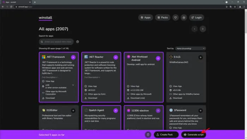
Task: Deselect the 0patch Agent app
Action: click(116, 110)
